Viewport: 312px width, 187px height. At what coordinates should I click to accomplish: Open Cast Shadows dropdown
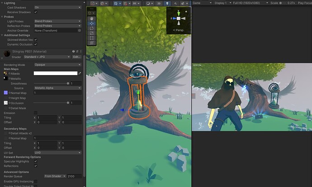click(57, 7)
